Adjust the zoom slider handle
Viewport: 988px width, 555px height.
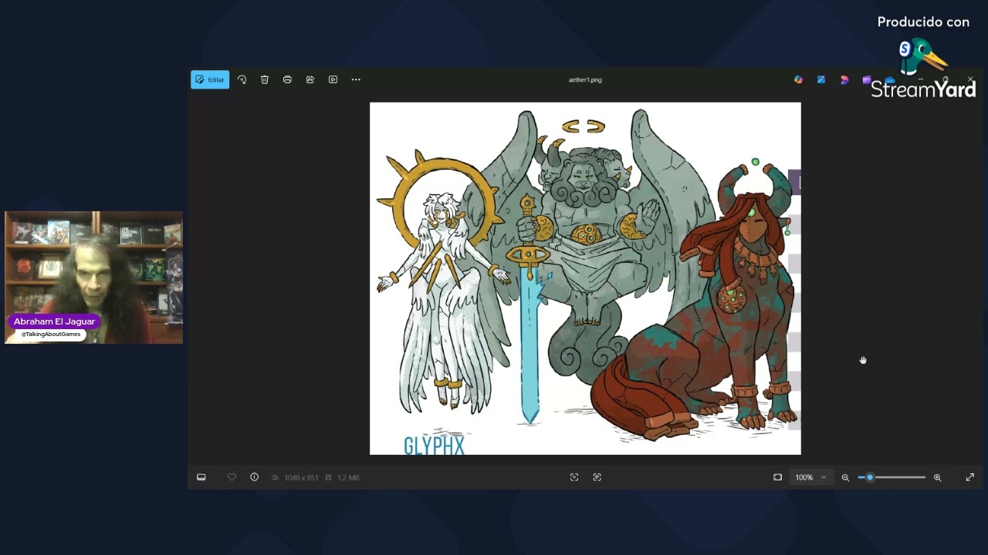870,477
